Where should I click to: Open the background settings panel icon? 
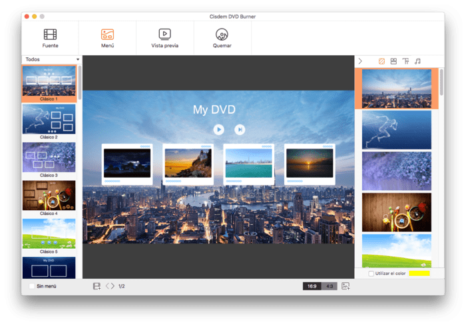381,61
